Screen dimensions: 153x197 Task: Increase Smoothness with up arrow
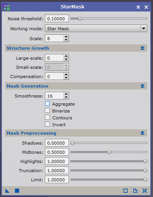(x=66, y=94)
